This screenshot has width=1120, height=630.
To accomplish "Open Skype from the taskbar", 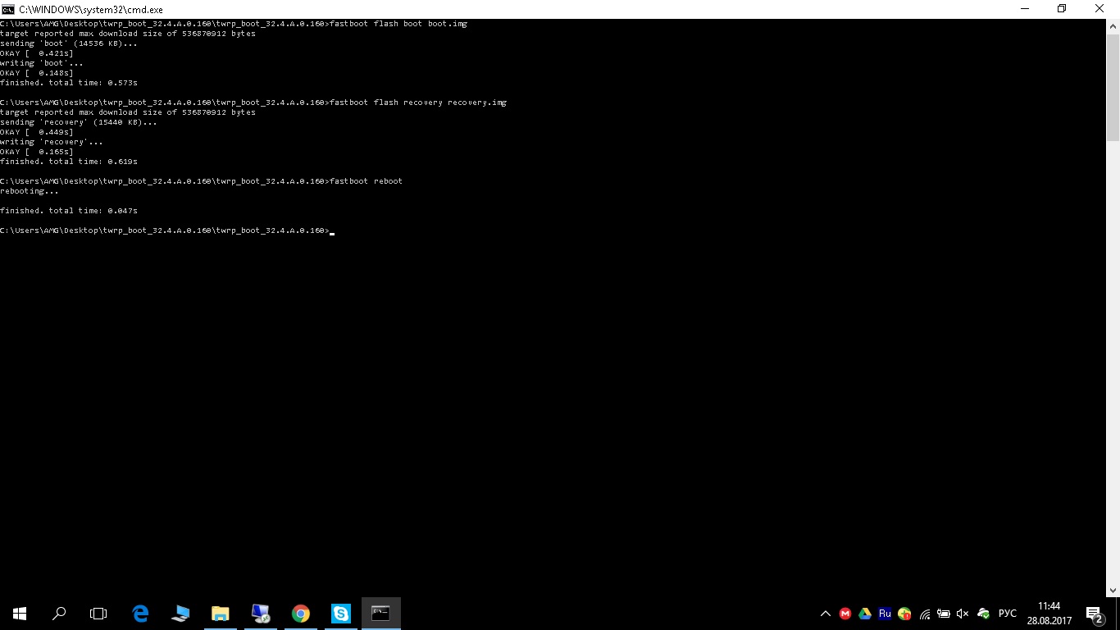I will (340, 614).
